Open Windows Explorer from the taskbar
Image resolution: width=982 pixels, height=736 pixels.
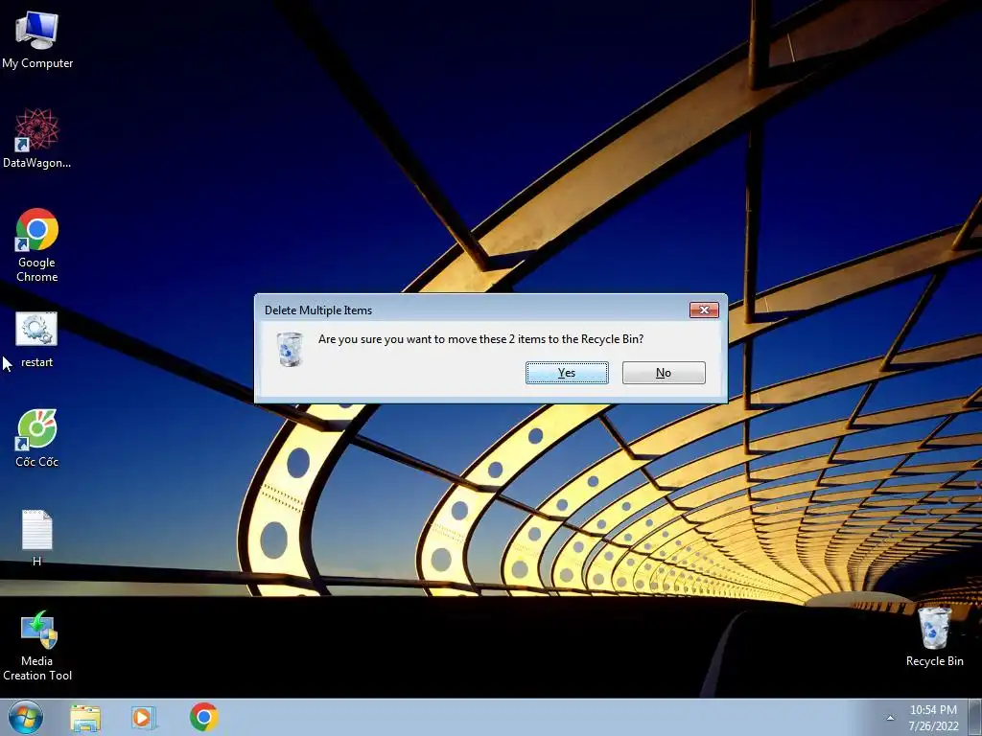(x=85, y=718)
